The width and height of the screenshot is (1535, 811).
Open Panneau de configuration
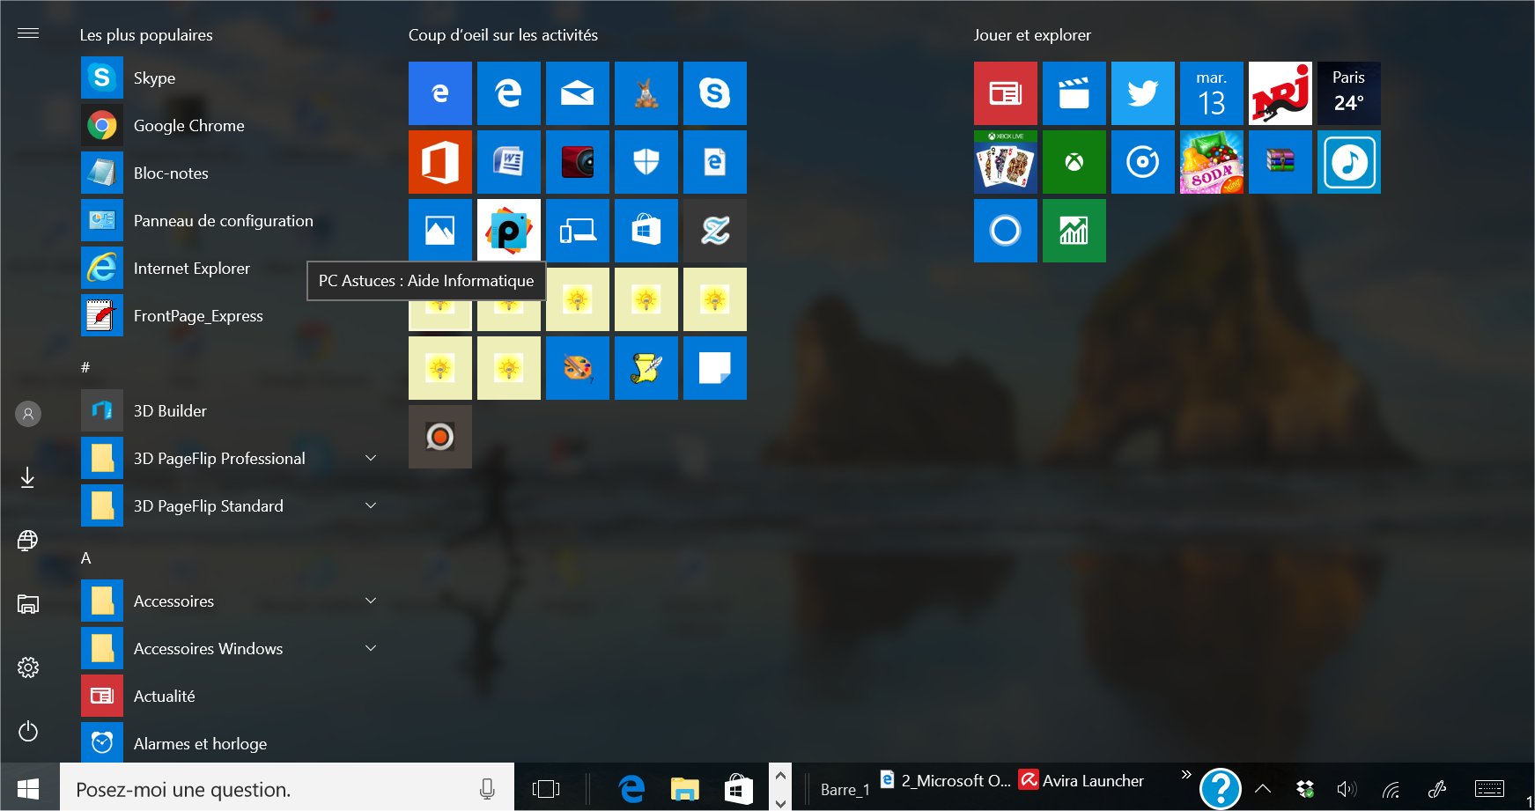[x=231, y=220]
